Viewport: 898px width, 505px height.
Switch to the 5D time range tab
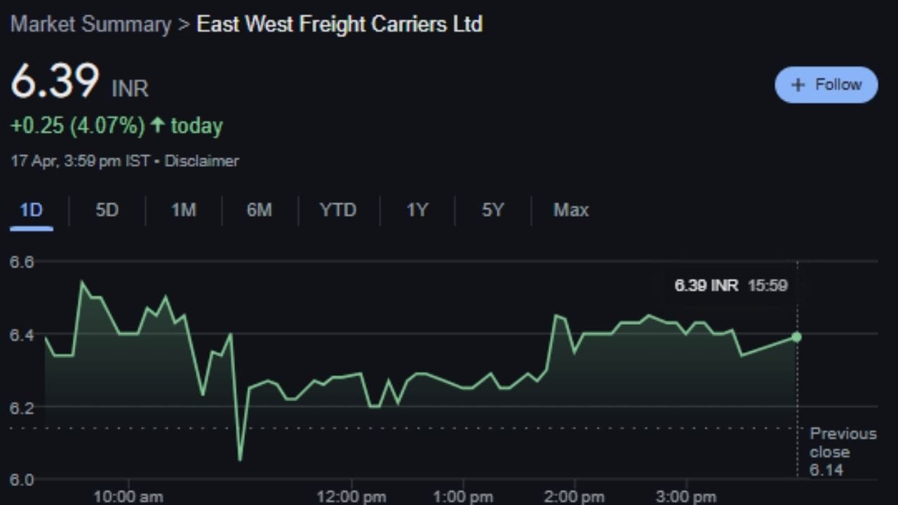pyautogui.click(x=107, y=210)
